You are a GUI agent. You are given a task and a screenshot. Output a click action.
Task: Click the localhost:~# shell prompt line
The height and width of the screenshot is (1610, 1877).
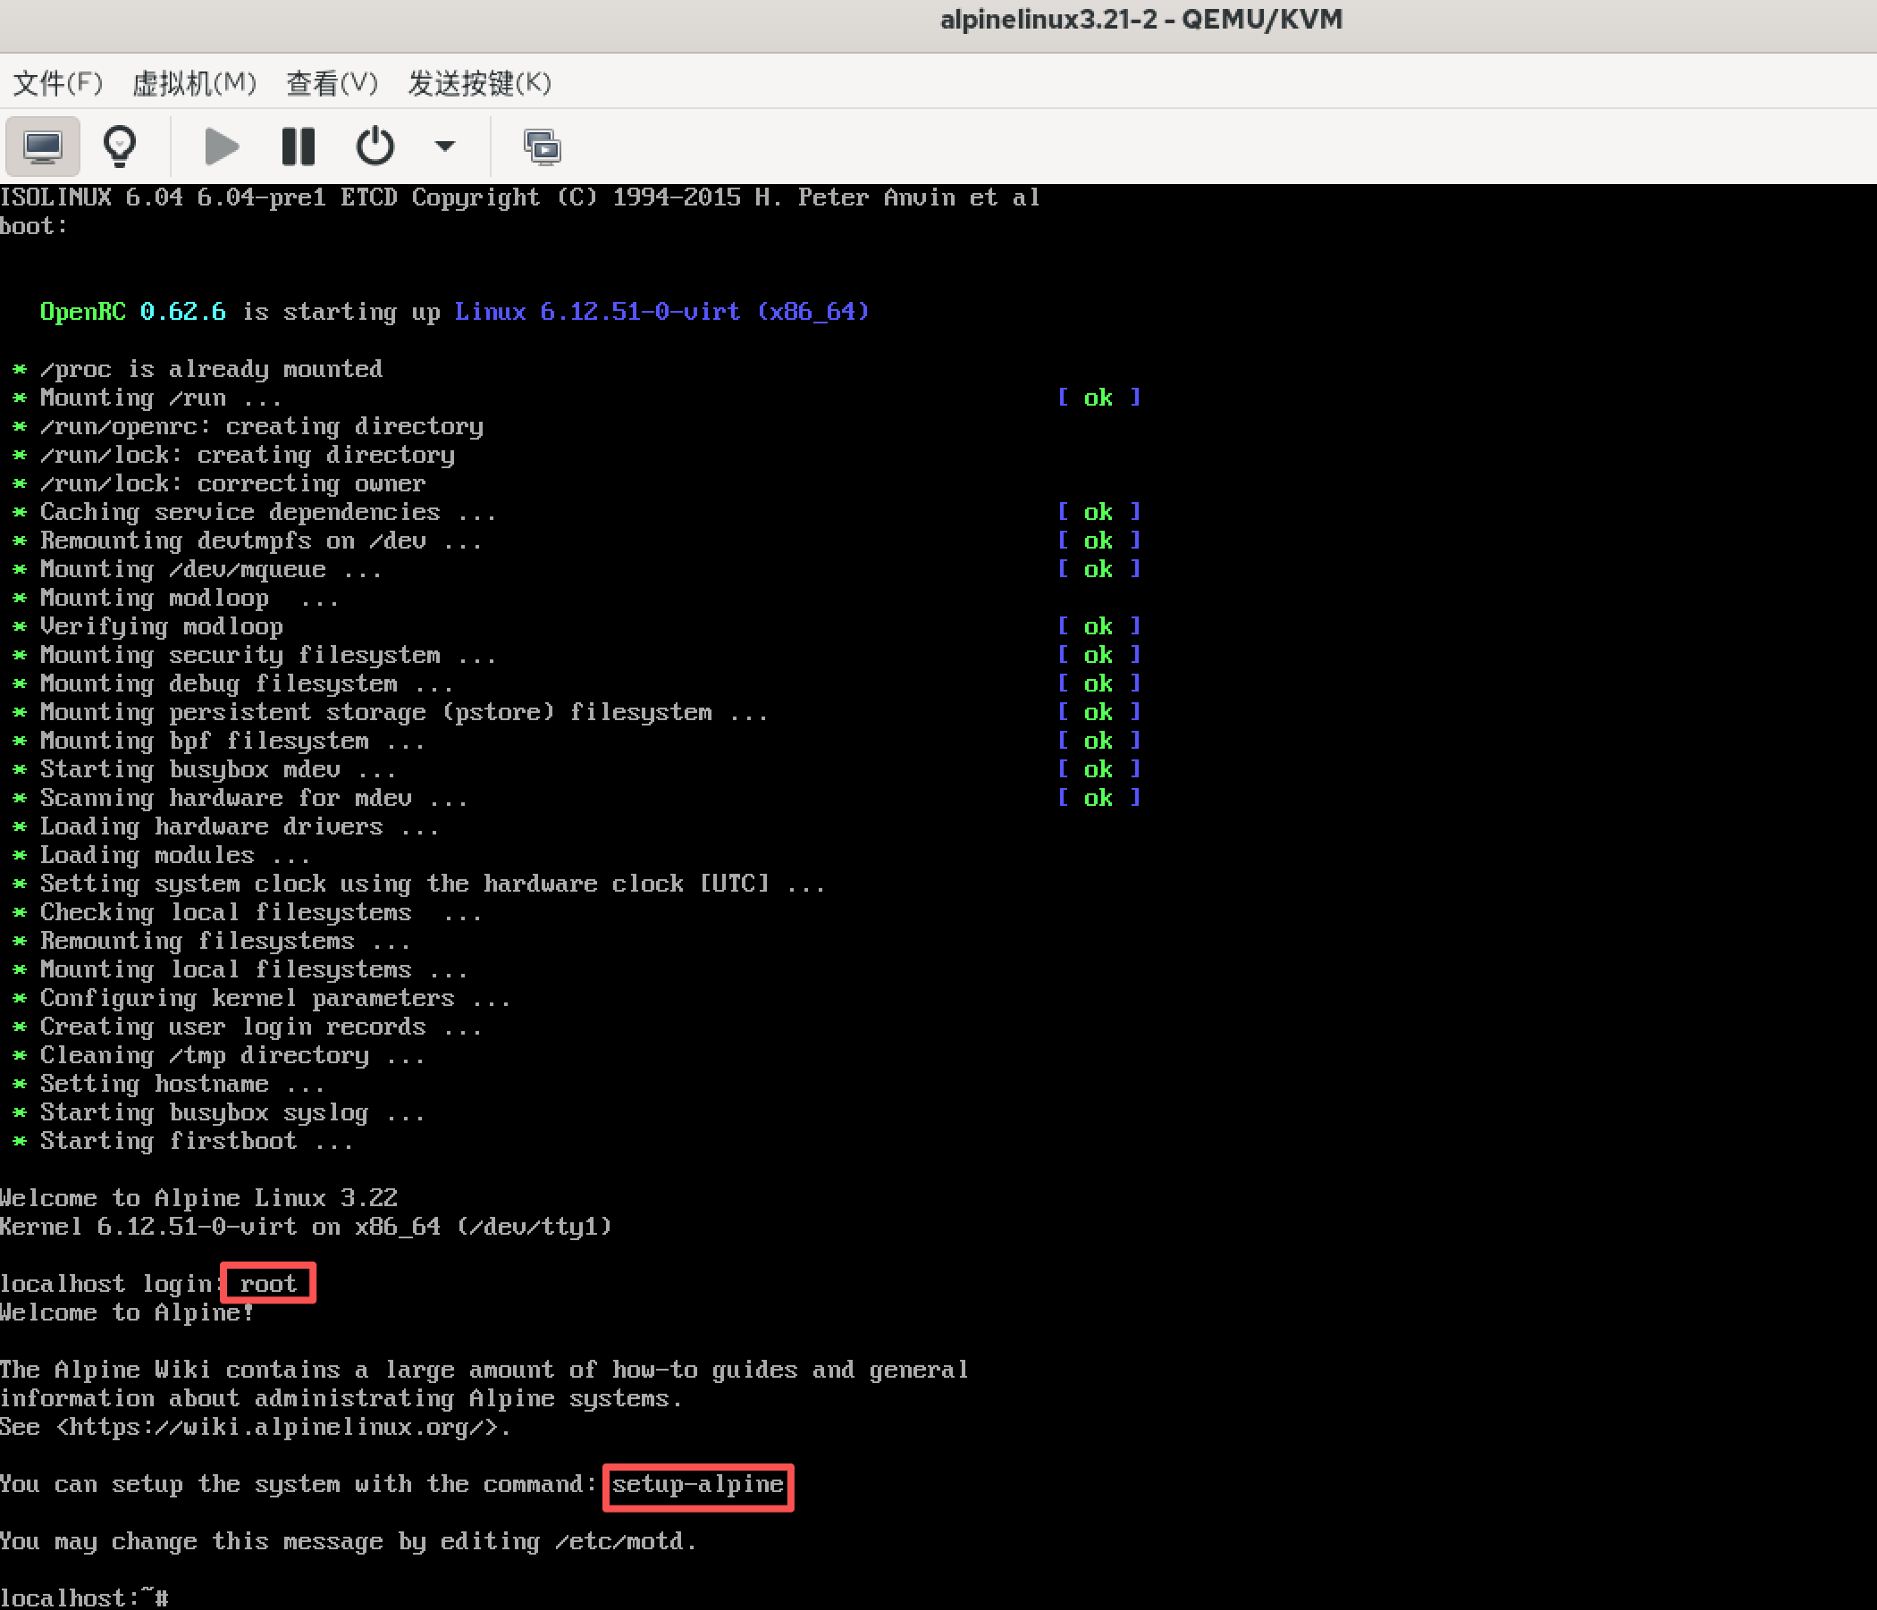84,1597
